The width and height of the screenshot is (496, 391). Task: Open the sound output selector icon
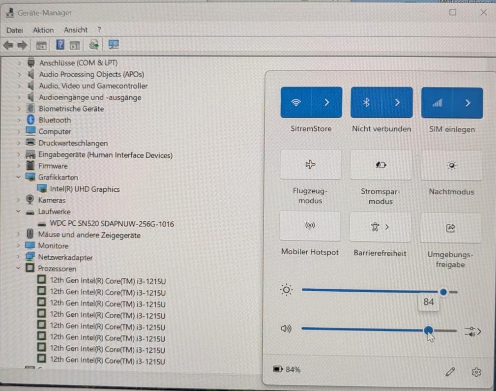(473, 331)
